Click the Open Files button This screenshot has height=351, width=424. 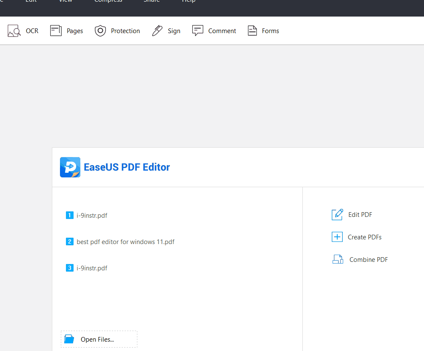click(99, 339)
